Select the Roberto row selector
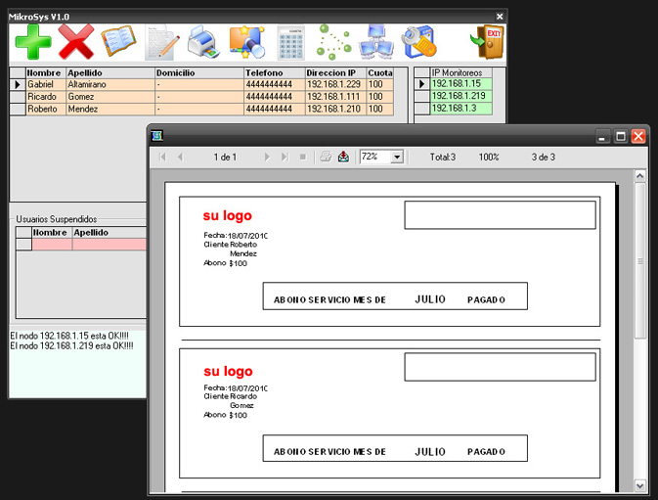This screenshot has width=658, height=500. (18, 110)
